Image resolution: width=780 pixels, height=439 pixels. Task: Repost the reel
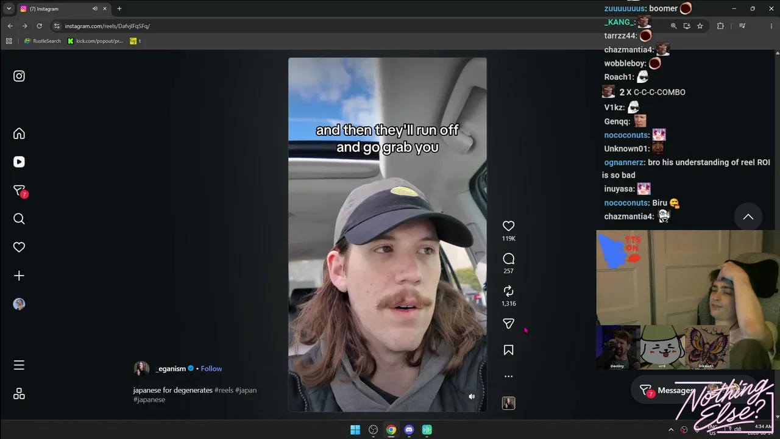508,291
